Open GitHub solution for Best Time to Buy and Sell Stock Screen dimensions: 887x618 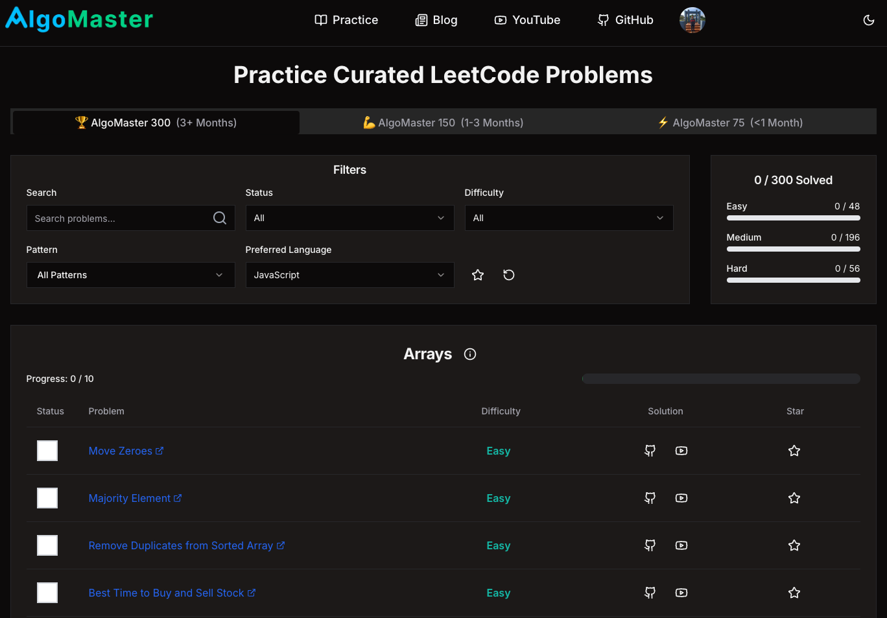[x=650, y=593]
